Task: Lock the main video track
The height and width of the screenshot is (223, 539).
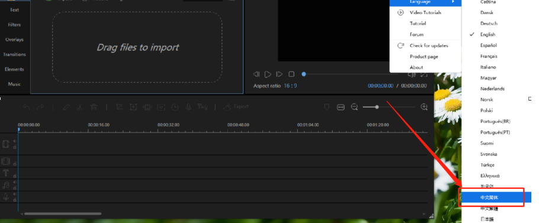Action: [x=15, y=147]
